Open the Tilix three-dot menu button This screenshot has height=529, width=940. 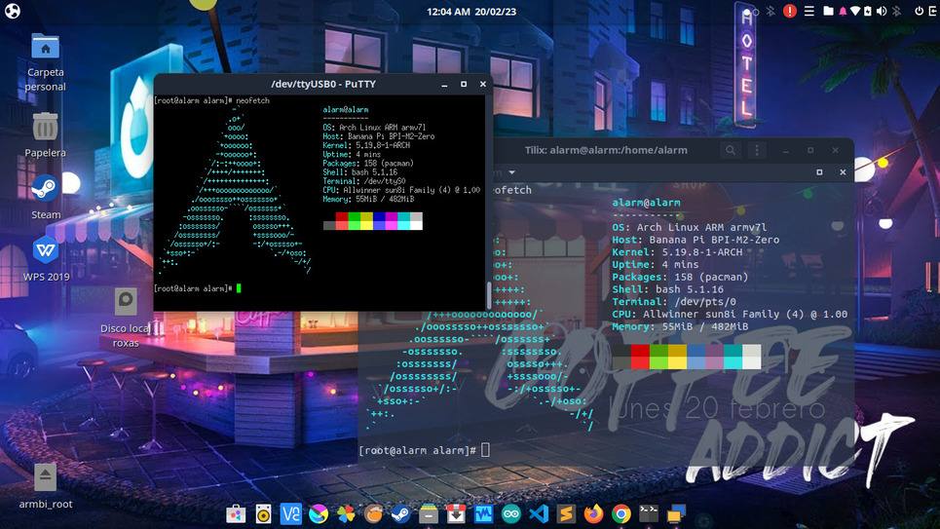coord(757,150)
